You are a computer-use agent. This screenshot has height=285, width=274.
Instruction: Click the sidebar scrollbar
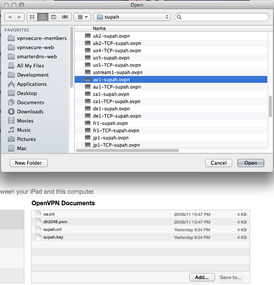point(72,57)
